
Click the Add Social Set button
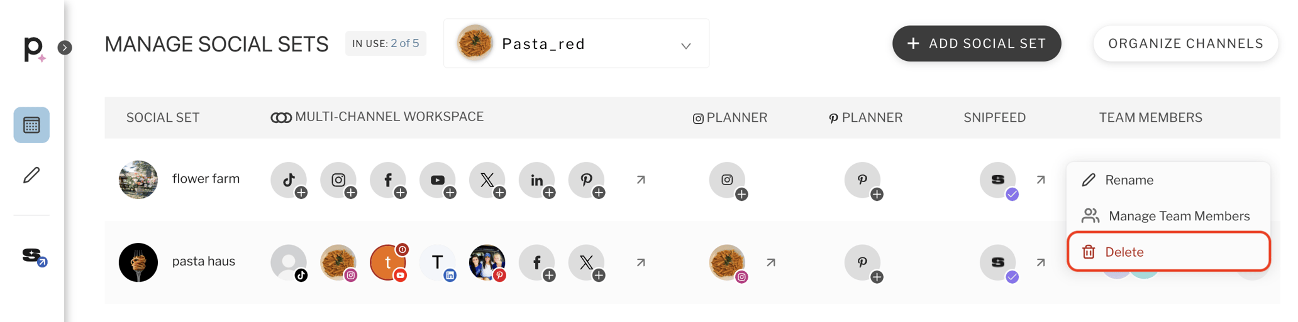click(976, 44)
